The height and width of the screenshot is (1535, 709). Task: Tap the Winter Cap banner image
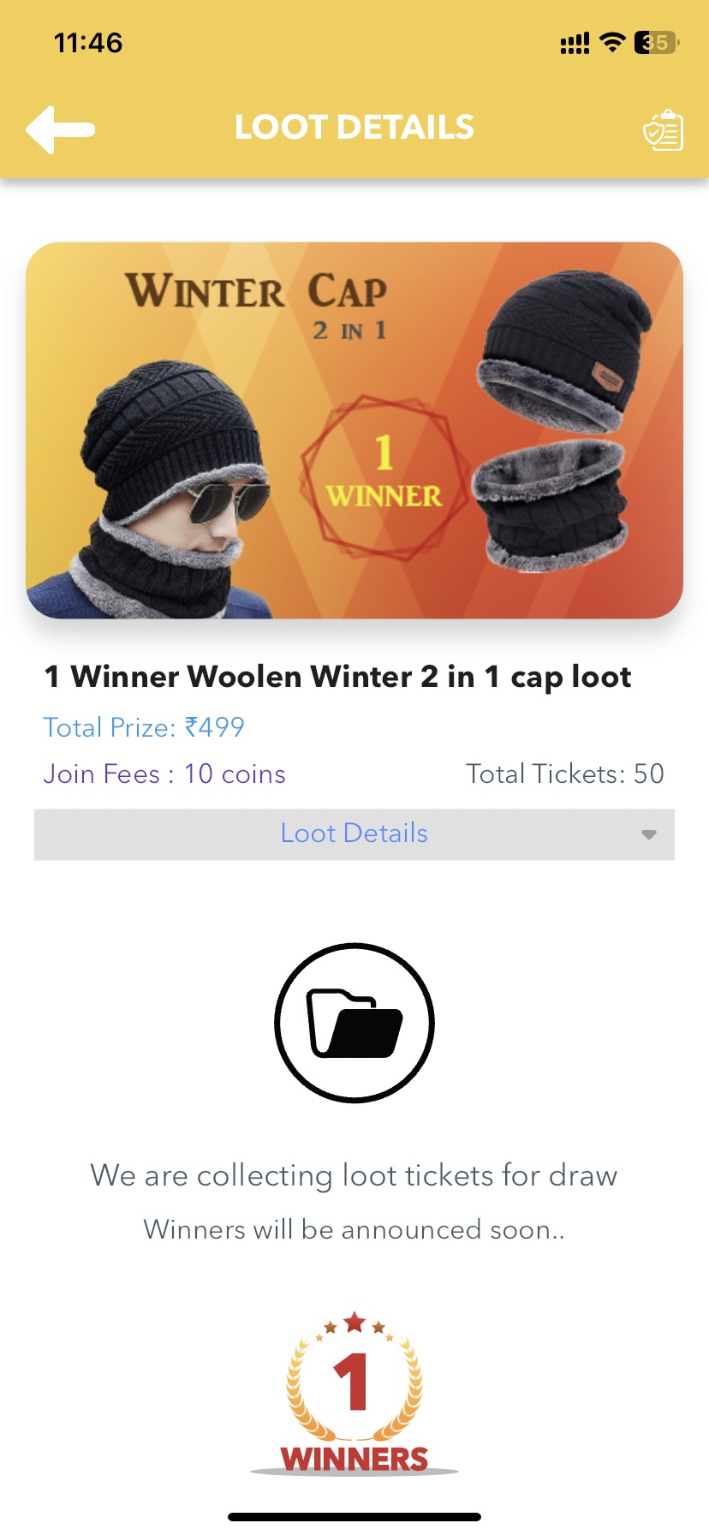[354, 430]
